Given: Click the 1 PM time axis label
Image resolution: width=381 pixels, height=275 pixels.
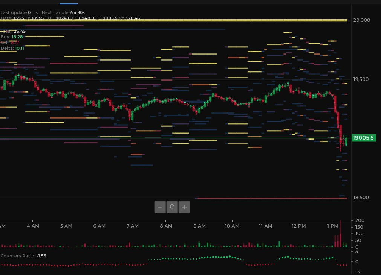Looking at the screenshot, I should [332, 226].
